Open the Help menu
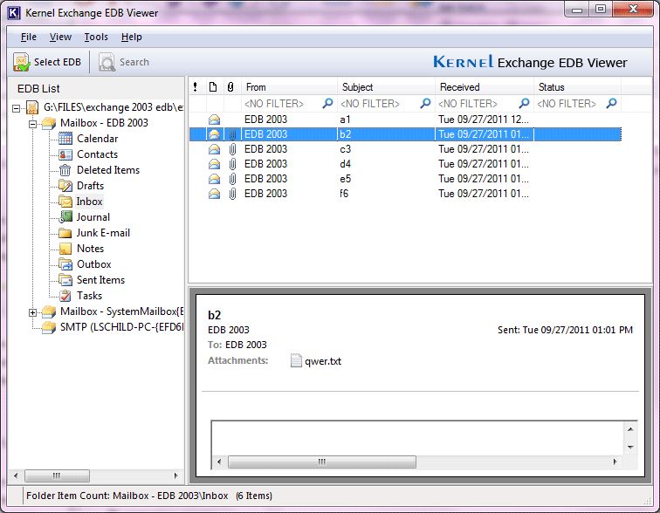The height and width of the screenshot is (513, 660). pyautogui.click(x=131, y=37)
